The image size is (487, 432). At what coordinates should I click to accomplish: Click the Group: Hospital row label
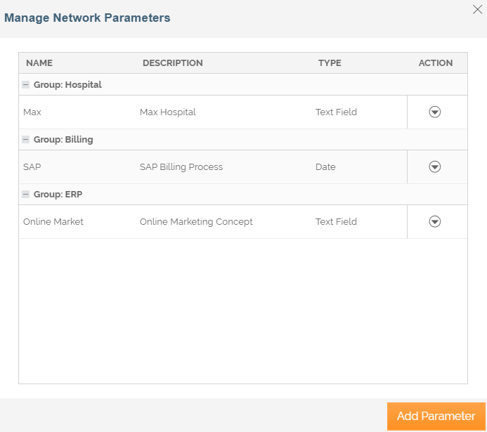point(67,84)
